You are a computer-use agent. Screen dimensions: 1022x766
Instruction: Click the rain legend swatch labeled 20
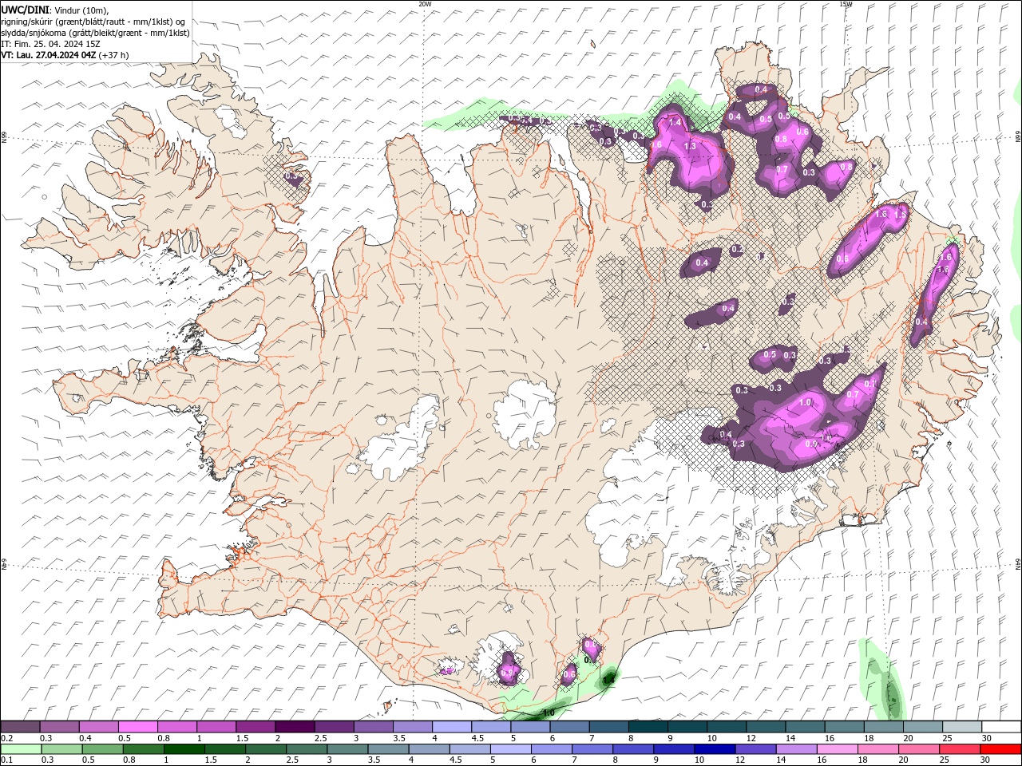(x=919, y=749)
